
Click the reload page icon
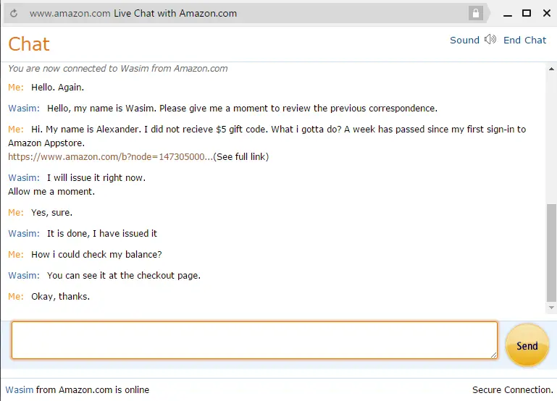pyautogui.click(x=14, y=14)
